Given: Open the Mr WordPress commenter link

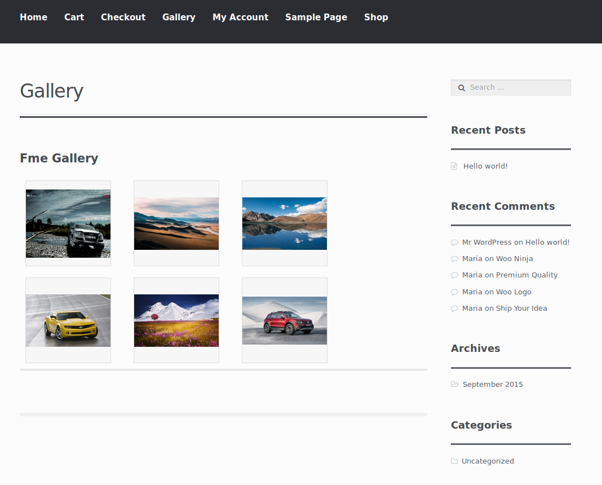Looking at the screenshot, I should (487, 242).
